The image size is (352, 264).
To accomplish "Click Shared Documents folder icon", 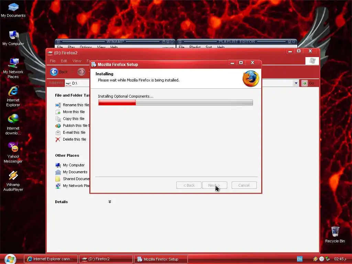I will point(58,179).
